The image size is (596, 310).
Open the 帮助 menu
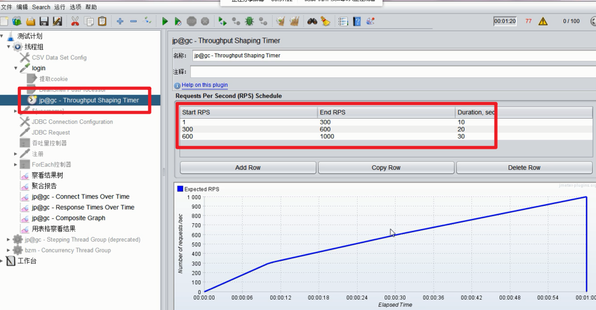click(91, 7)
